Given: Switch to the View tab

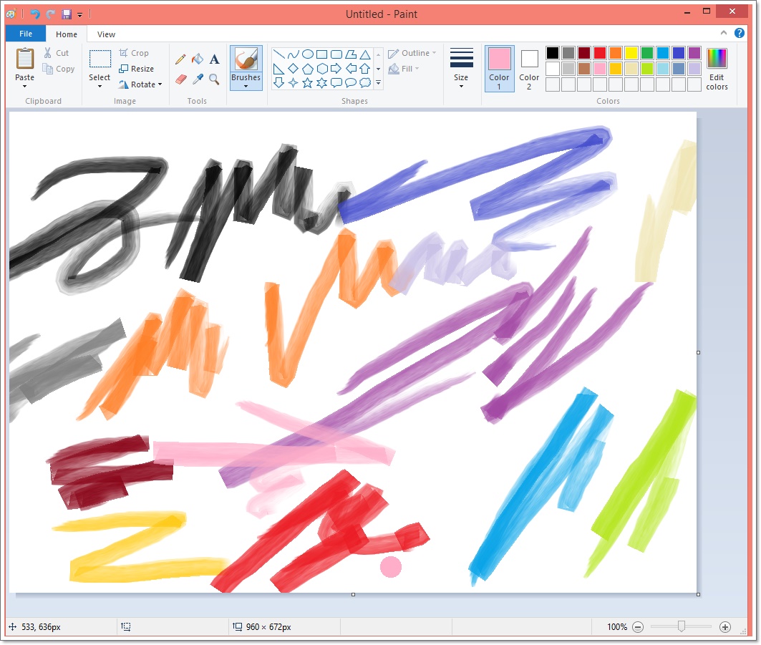Looking at the screenshot, I should click(x=105, y=34).
